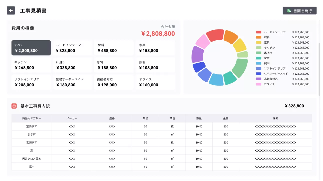Click the purple 高齢者対応 legend swatch
Screen dimensions: 323x181
(259, 79)
